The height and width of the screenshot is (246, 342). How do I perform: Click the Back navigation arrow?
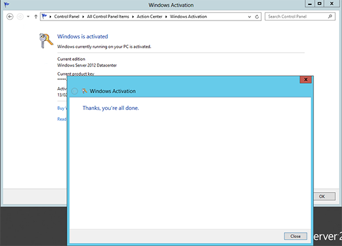tap(10, 17)
